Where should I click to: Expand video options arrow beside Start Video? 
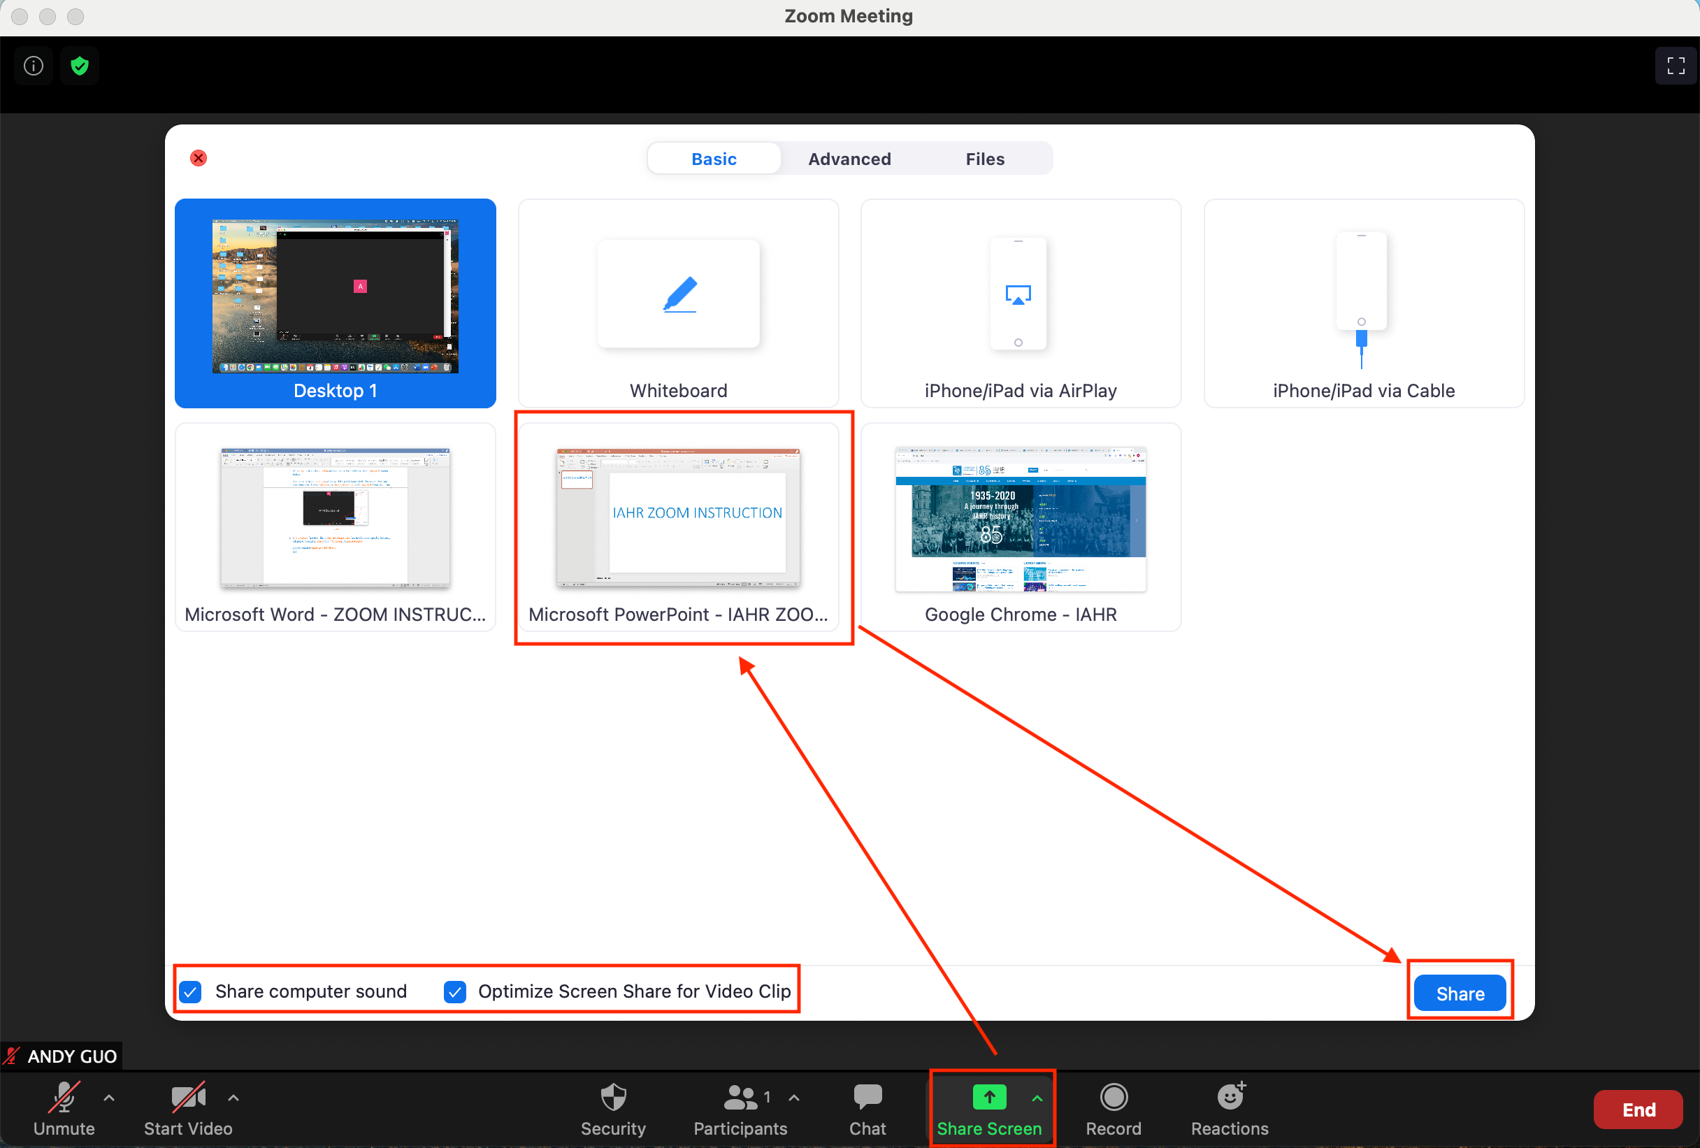[x=233, y=1098]
